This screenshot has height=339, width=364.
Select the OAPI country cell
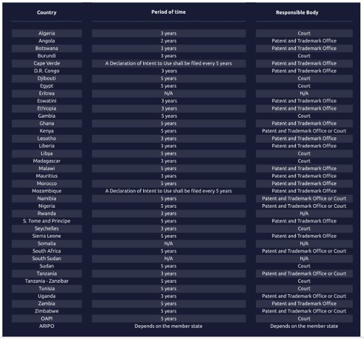coord(47,319)
